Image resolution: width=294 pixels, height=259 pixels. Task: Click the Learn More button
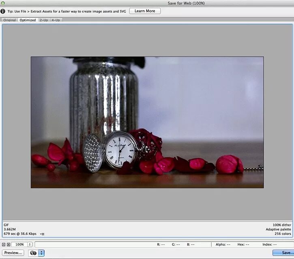tap(145, 11)
